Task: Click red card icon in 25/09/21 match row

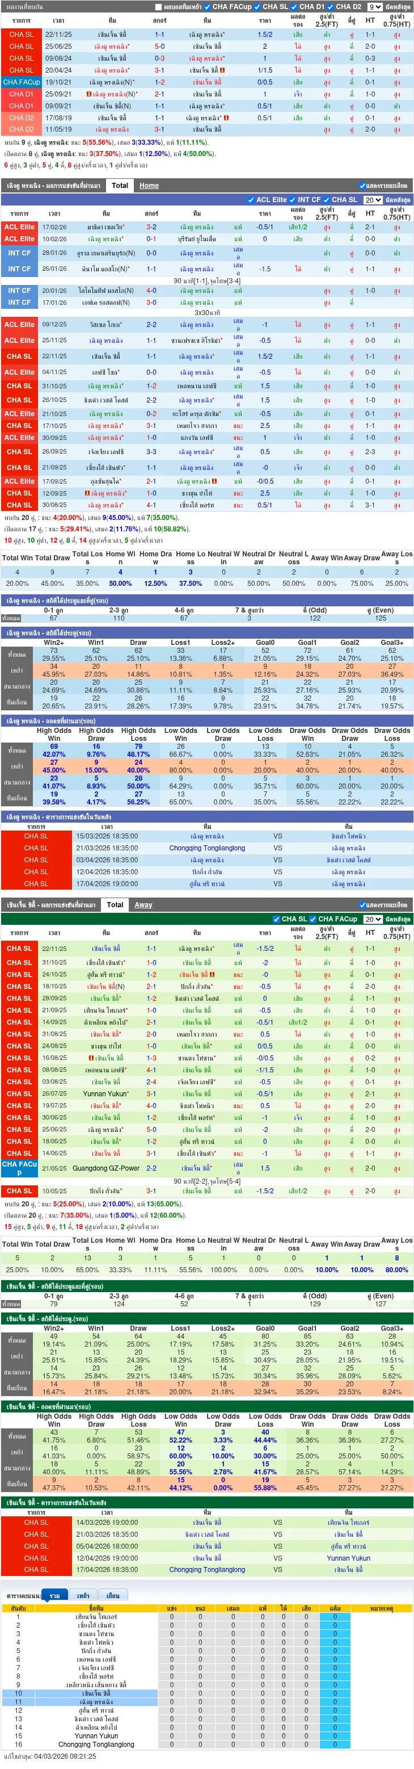Action: pyautogui.click(x=89, y=94)
